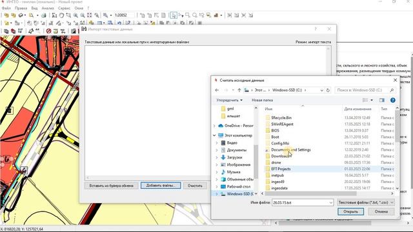Click the red prohibition circle toolbar icon

(48, 31)
